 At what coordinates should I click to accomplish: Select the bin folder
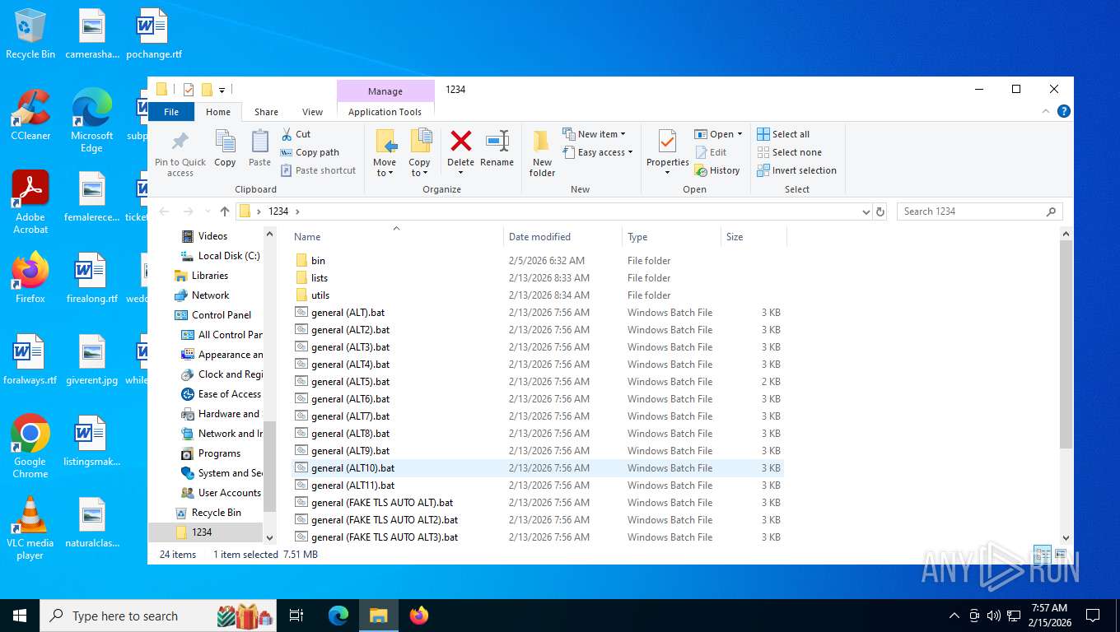tap(318, 261)
